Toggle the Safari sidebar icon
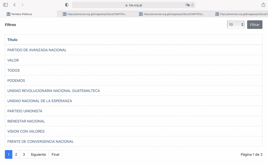The width and height of the screenshot is (268, 165). pyautogui.click(x=5, y=5)
